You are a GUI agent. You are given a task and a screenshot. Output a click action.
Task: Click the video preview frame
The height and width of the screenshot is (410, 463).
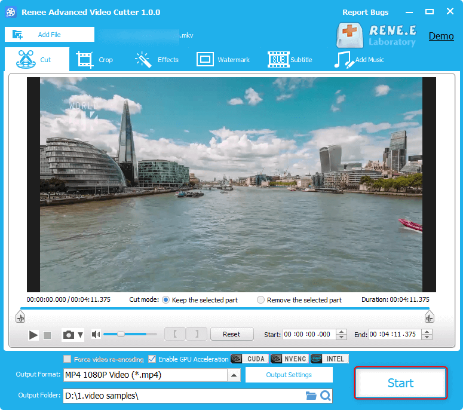coord(231,185)
